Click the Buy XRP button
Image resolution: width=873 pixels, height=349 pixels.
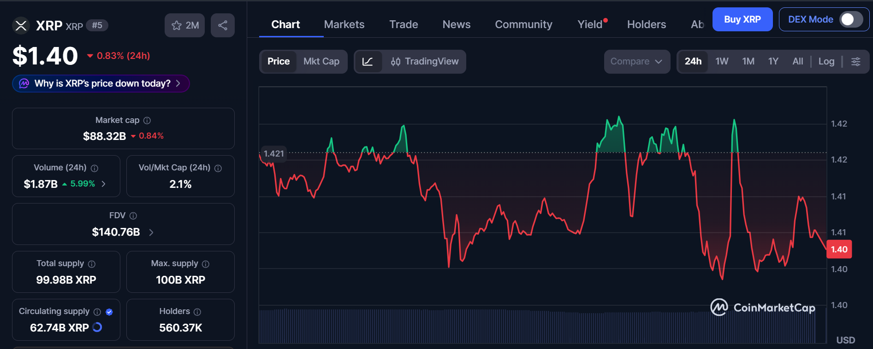pos(742,19)
